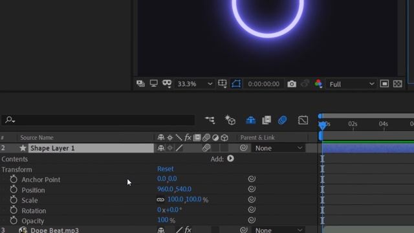This screenshot has height=233, width=414.
Task: Toggle Mask and Shape Path Visibility icon
Action: (167, 83)
